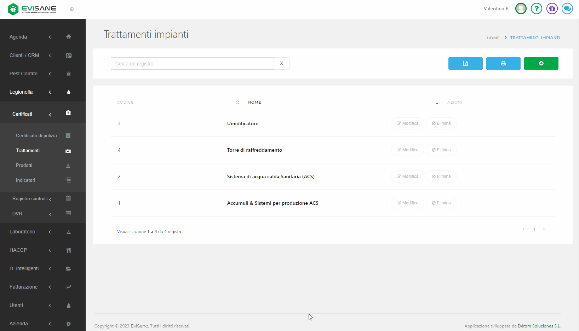The height and width of the screenshot is (331, 579).
Task: Open Prodotti in the sidebar
Action: pyautogui.click(x=24, y=165)
